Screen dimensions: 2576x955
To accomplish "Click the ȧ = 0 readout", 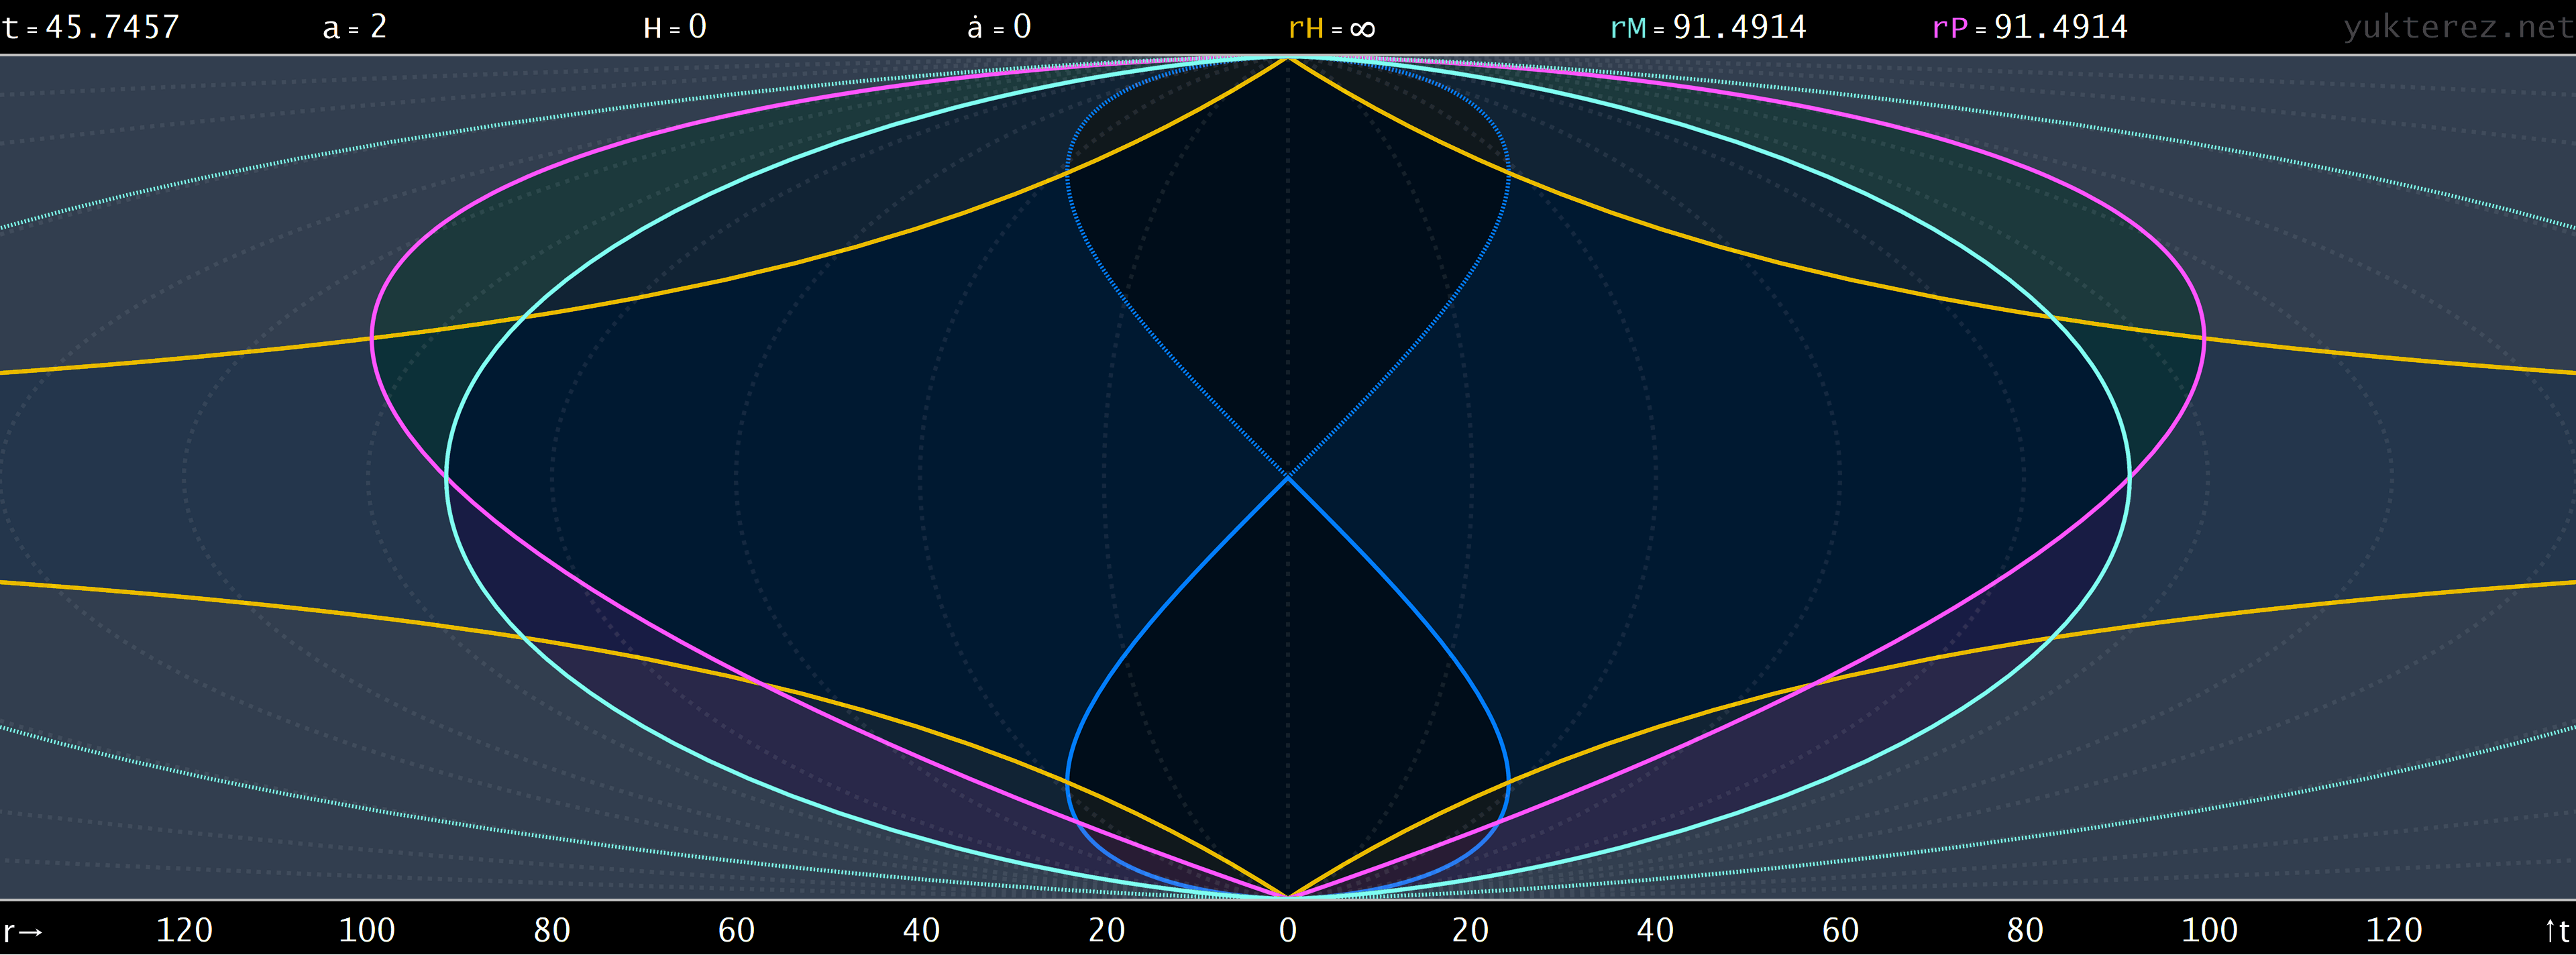I will [x=998, y=27].
